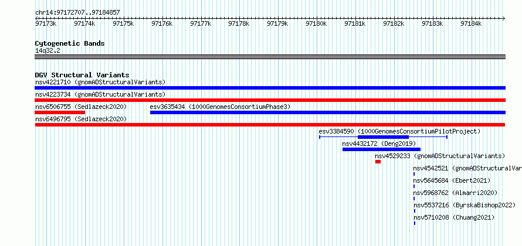Image resolution: width=522 pixels, height=246 pixels.
Task: Click the 97179k ruler tick label
Action: tap(277, 23)
